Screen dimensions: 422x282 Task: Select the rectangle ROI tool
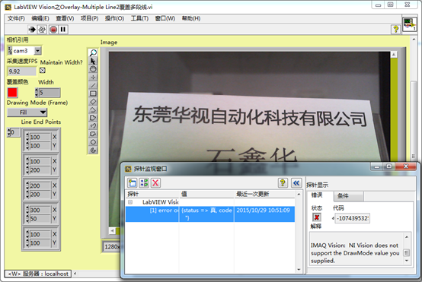[x=93, y=93]
